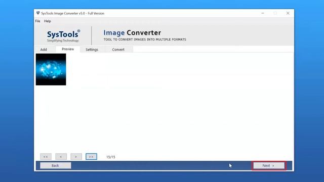Click the SysTools Simplifying Technology logo
Viewport: 324px width, 182px height.
point(63,36)
